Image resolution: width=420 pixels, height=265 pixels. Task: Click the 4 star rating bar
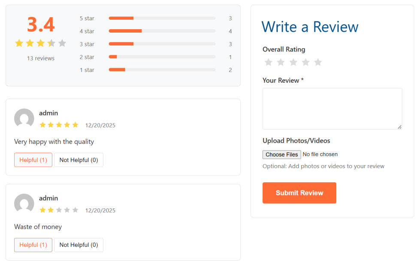click(162, 31)
